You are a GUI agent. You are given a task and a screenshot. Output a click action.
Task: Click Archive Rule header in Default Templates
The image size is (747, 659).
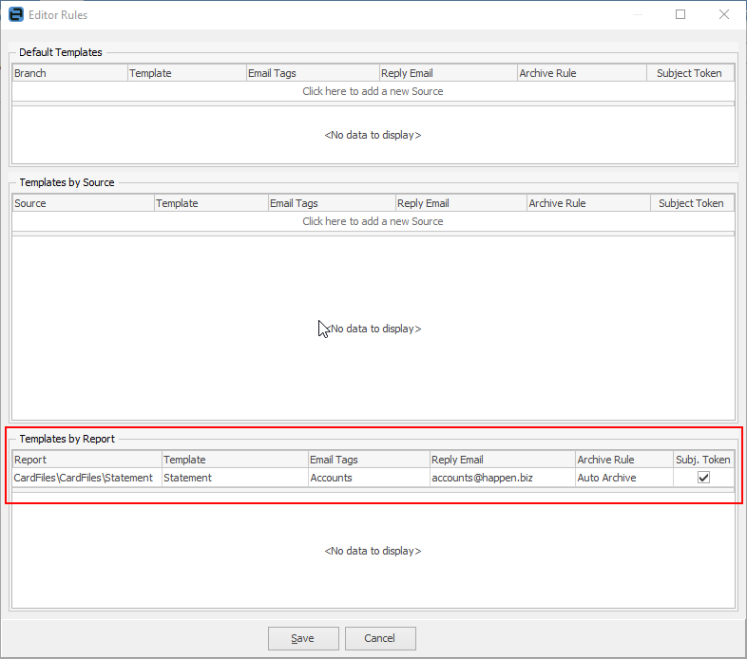click(583, 73)
